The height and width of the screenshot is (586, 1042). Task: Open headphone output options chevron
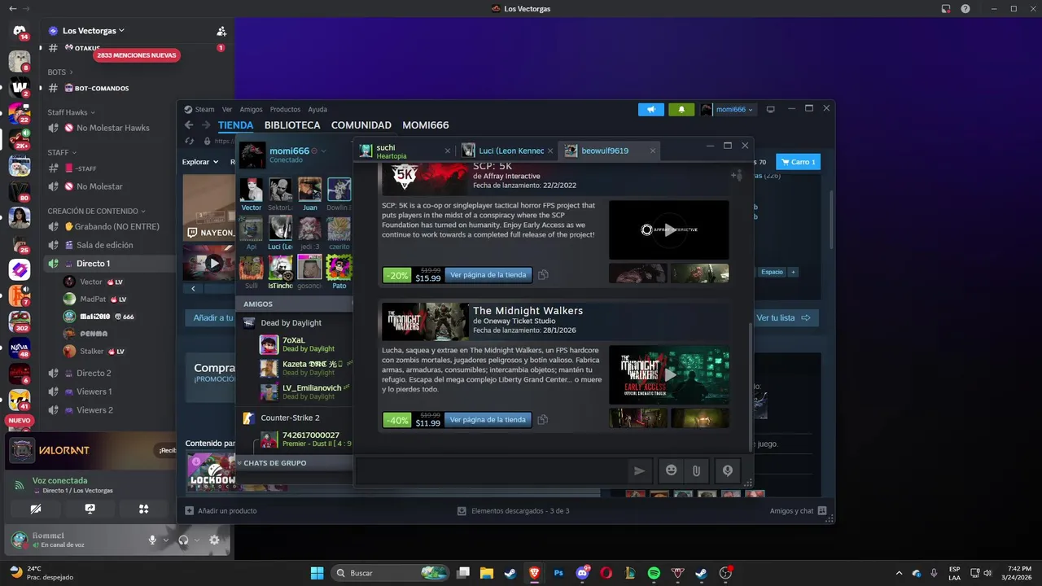click(196, 540)
